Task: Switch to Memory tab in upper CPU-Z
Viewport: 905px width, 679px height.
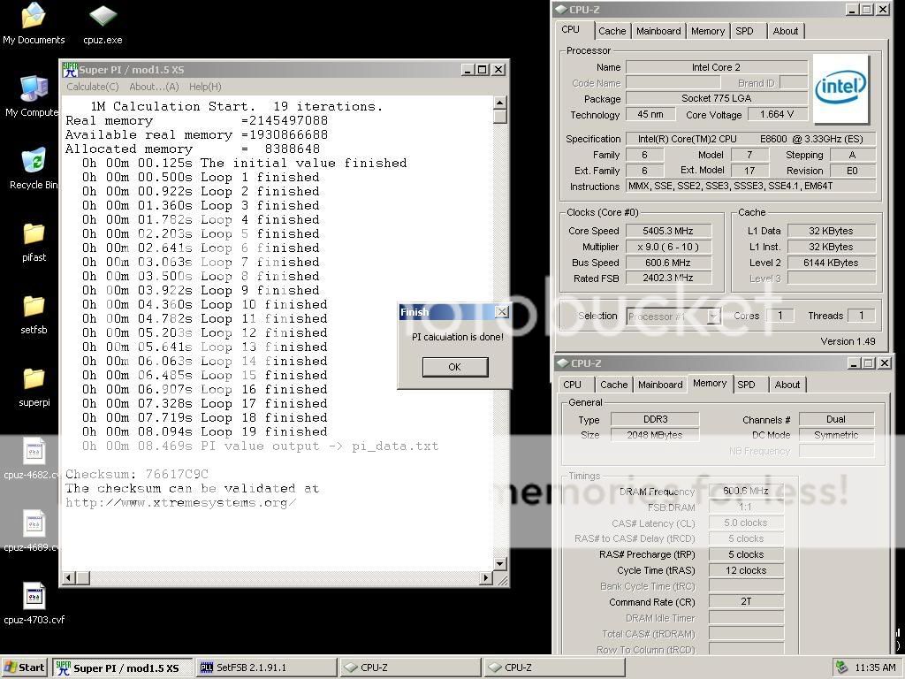Action: click(x=708, y=31)
